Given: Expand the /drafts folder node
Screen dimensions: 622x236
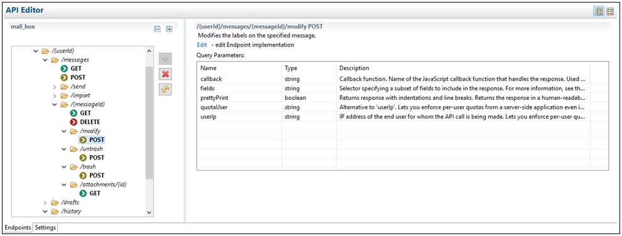Looking at the screenshot, I should (46, 203).
